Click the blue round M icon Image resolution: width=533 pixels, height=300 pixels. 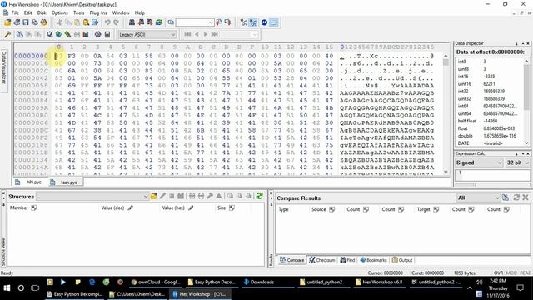pos(265,22)
